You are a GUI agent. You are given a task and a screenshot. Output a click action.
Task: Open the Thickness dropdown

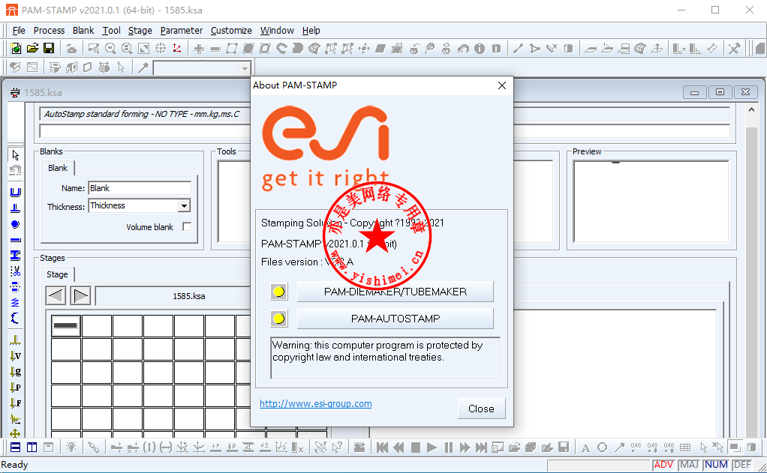click(x=184, y=205)
